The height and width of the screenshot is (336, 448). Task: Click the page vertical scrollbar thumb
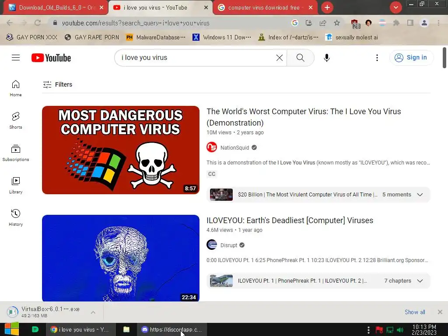click(444, 58)
